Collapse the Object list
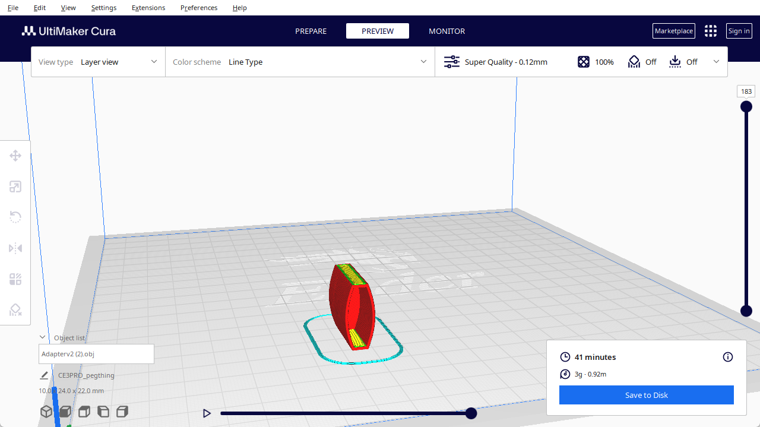 coord(43,337)
